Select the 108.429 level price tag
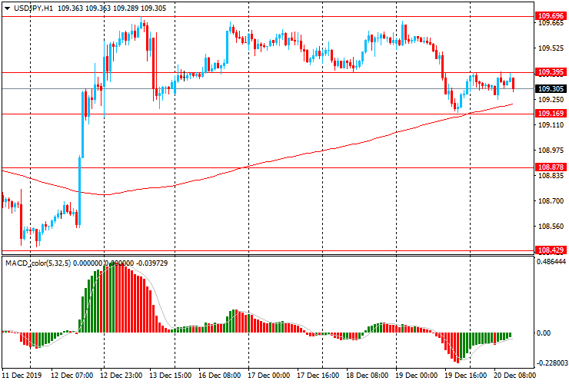This screenshot has height=384, width=569. [x=551, y=250]
